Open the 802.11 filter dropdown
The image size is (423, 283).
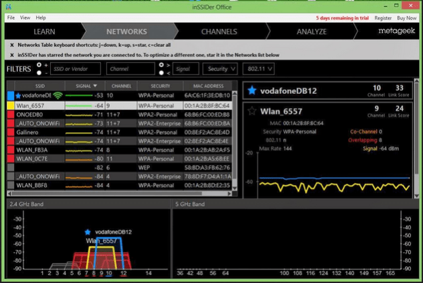point(258,68)
